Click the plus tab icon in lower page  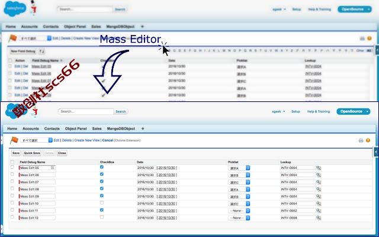coord(143,129)
